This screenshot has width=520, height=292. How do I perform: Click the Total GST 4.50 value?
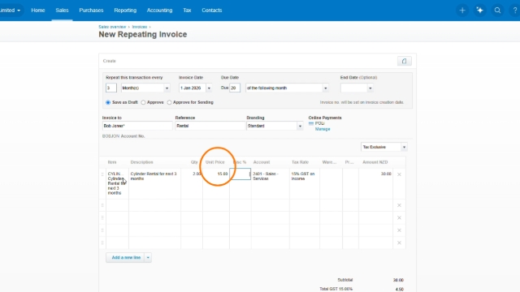pos(399,290)
